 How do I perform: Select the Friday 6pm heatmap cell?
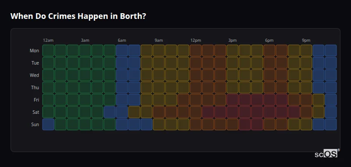point(269,100)
